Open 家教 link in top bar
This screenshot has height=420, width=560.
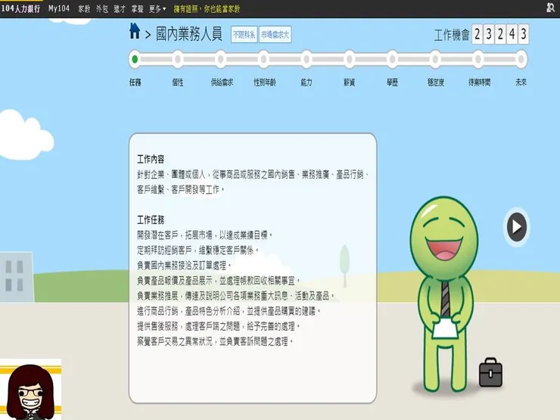[84, 9]
